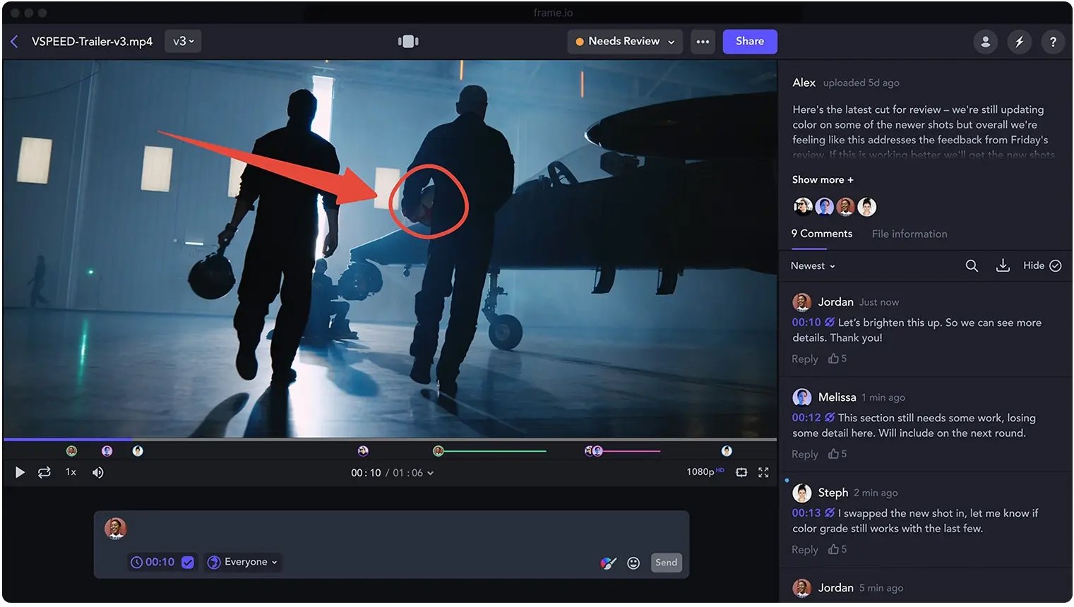Select the annotation drawing tool in comment box

pyautogui.click(x=608, y=563)
